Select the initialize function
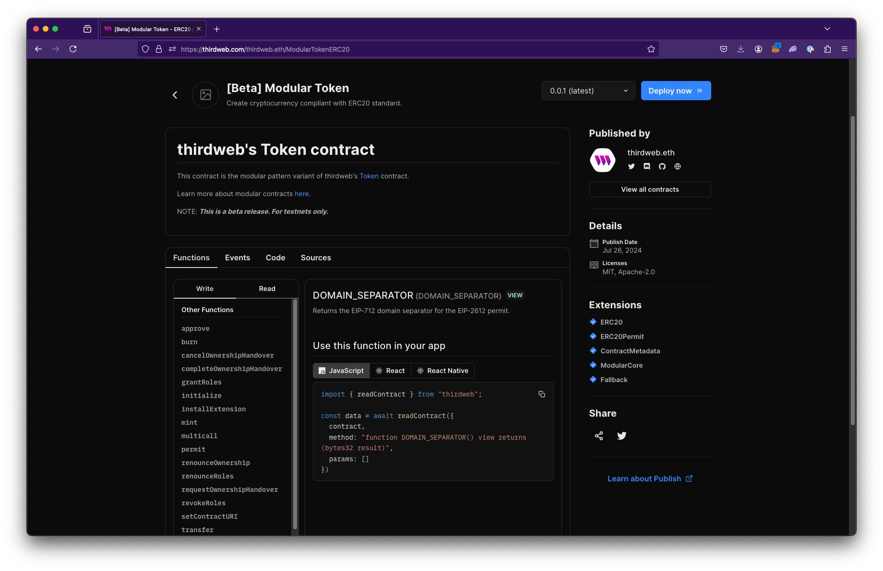The height and width of the screenshot is (571, 883). [x=202, y=396]
